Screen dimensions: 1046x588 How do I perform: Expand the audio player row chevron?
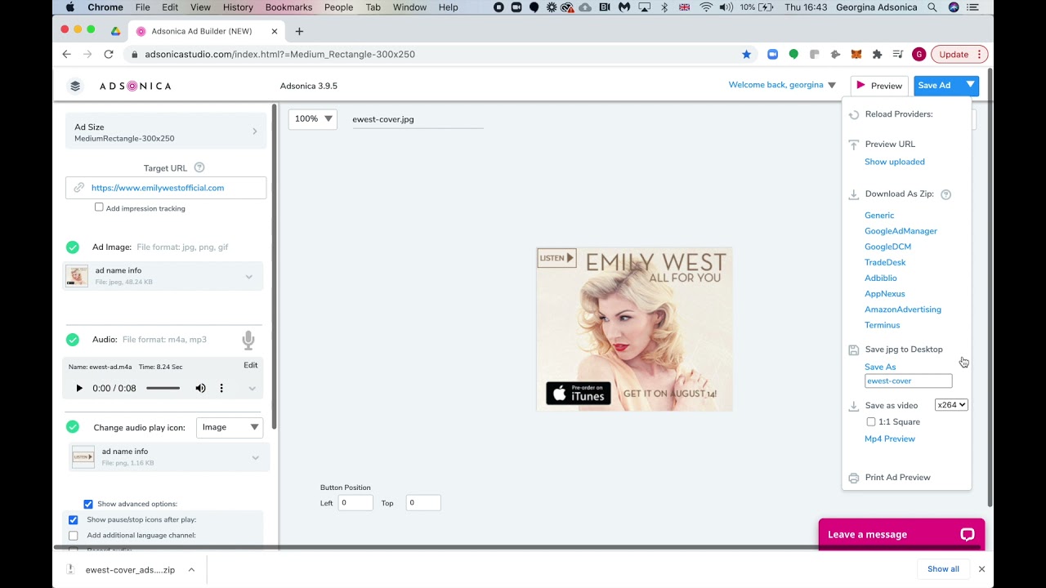point(252,389)
